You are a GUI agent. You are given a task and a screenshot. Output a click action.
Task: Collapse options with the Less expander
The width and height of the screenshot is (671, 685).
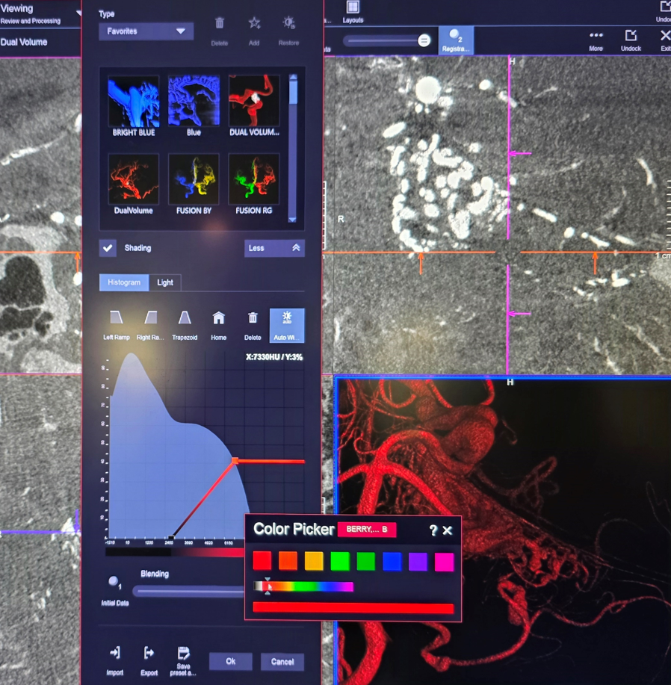point(273,248)
